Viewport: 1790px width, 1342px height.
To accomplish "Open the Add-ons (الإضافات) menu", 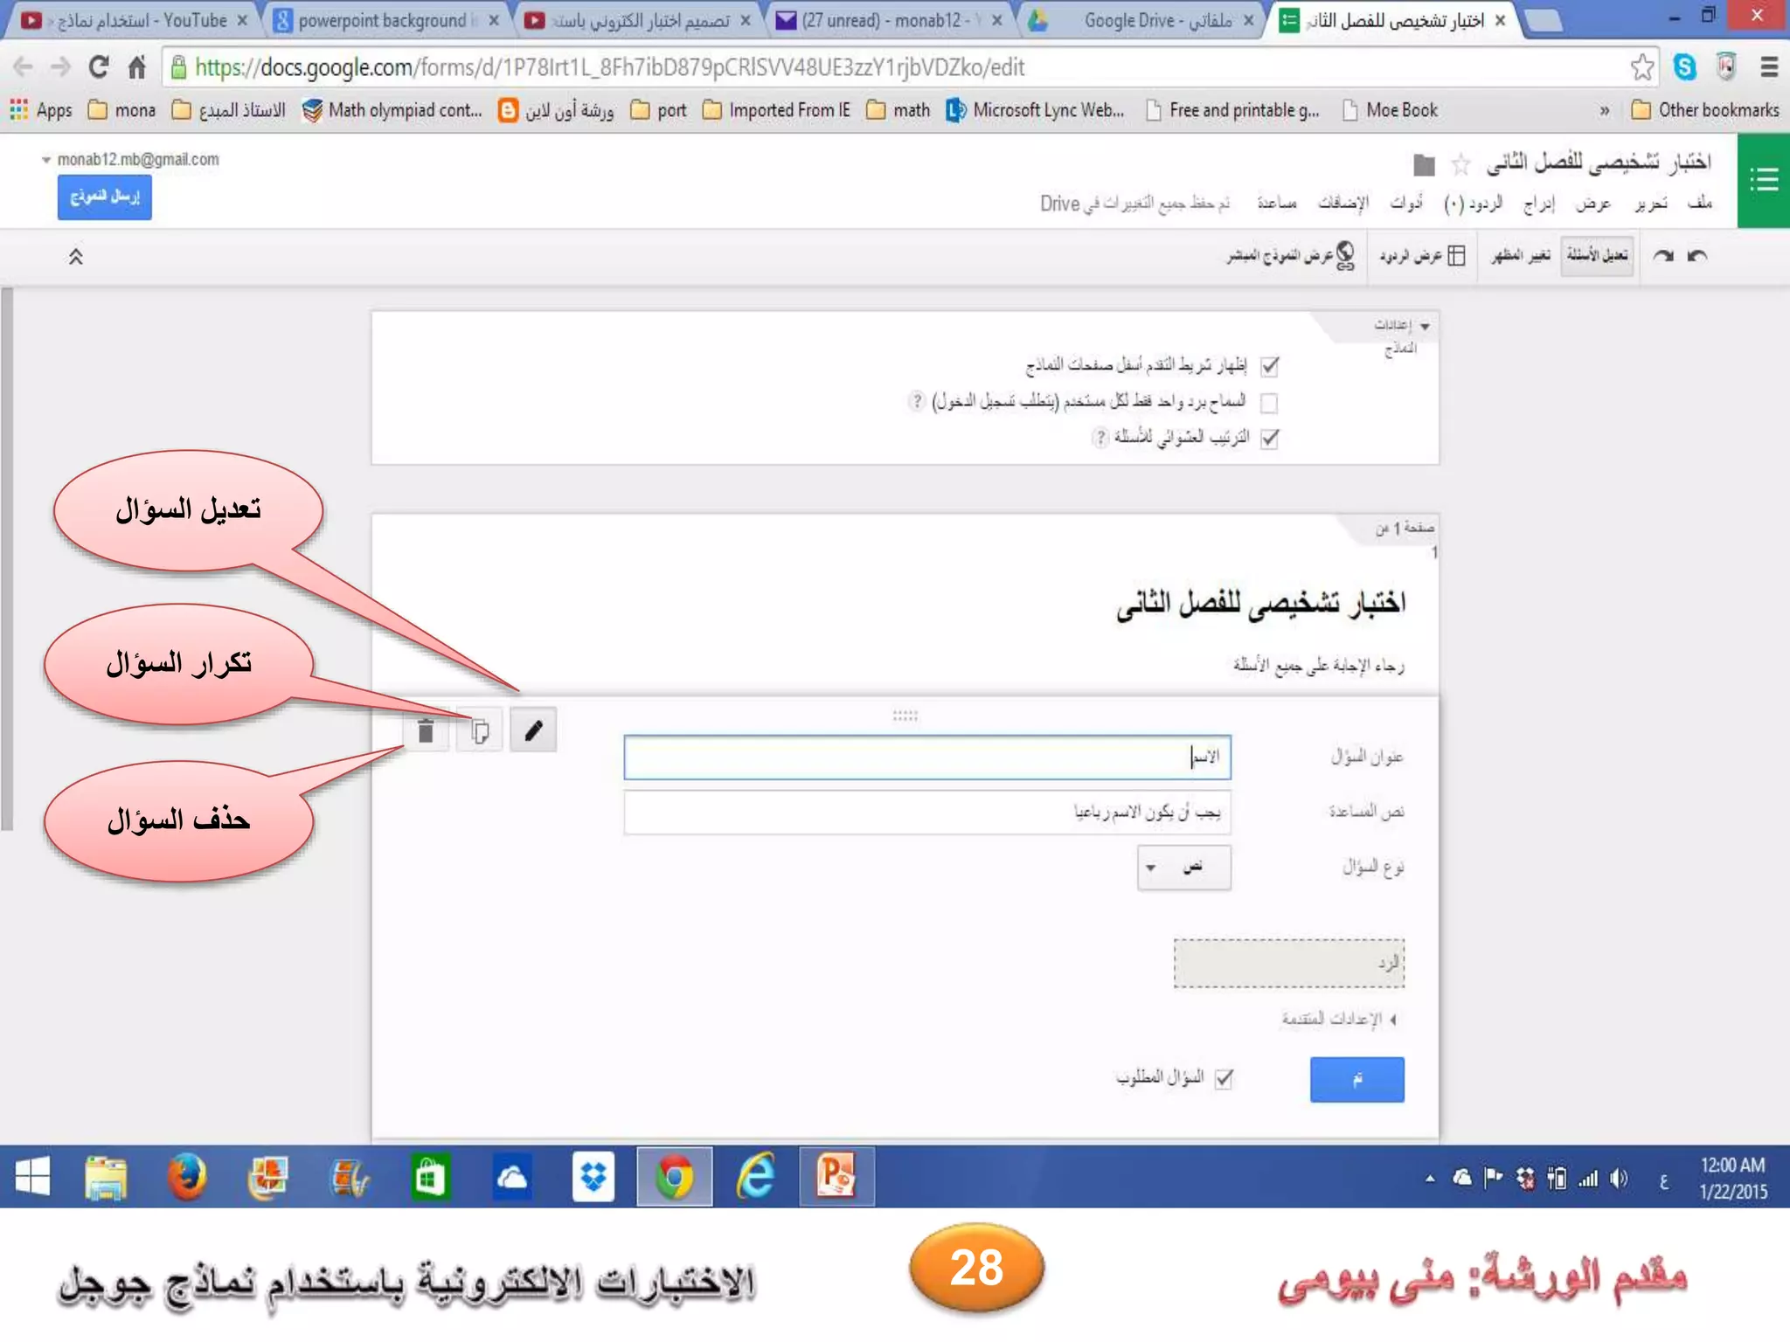I will point(1343,203).
